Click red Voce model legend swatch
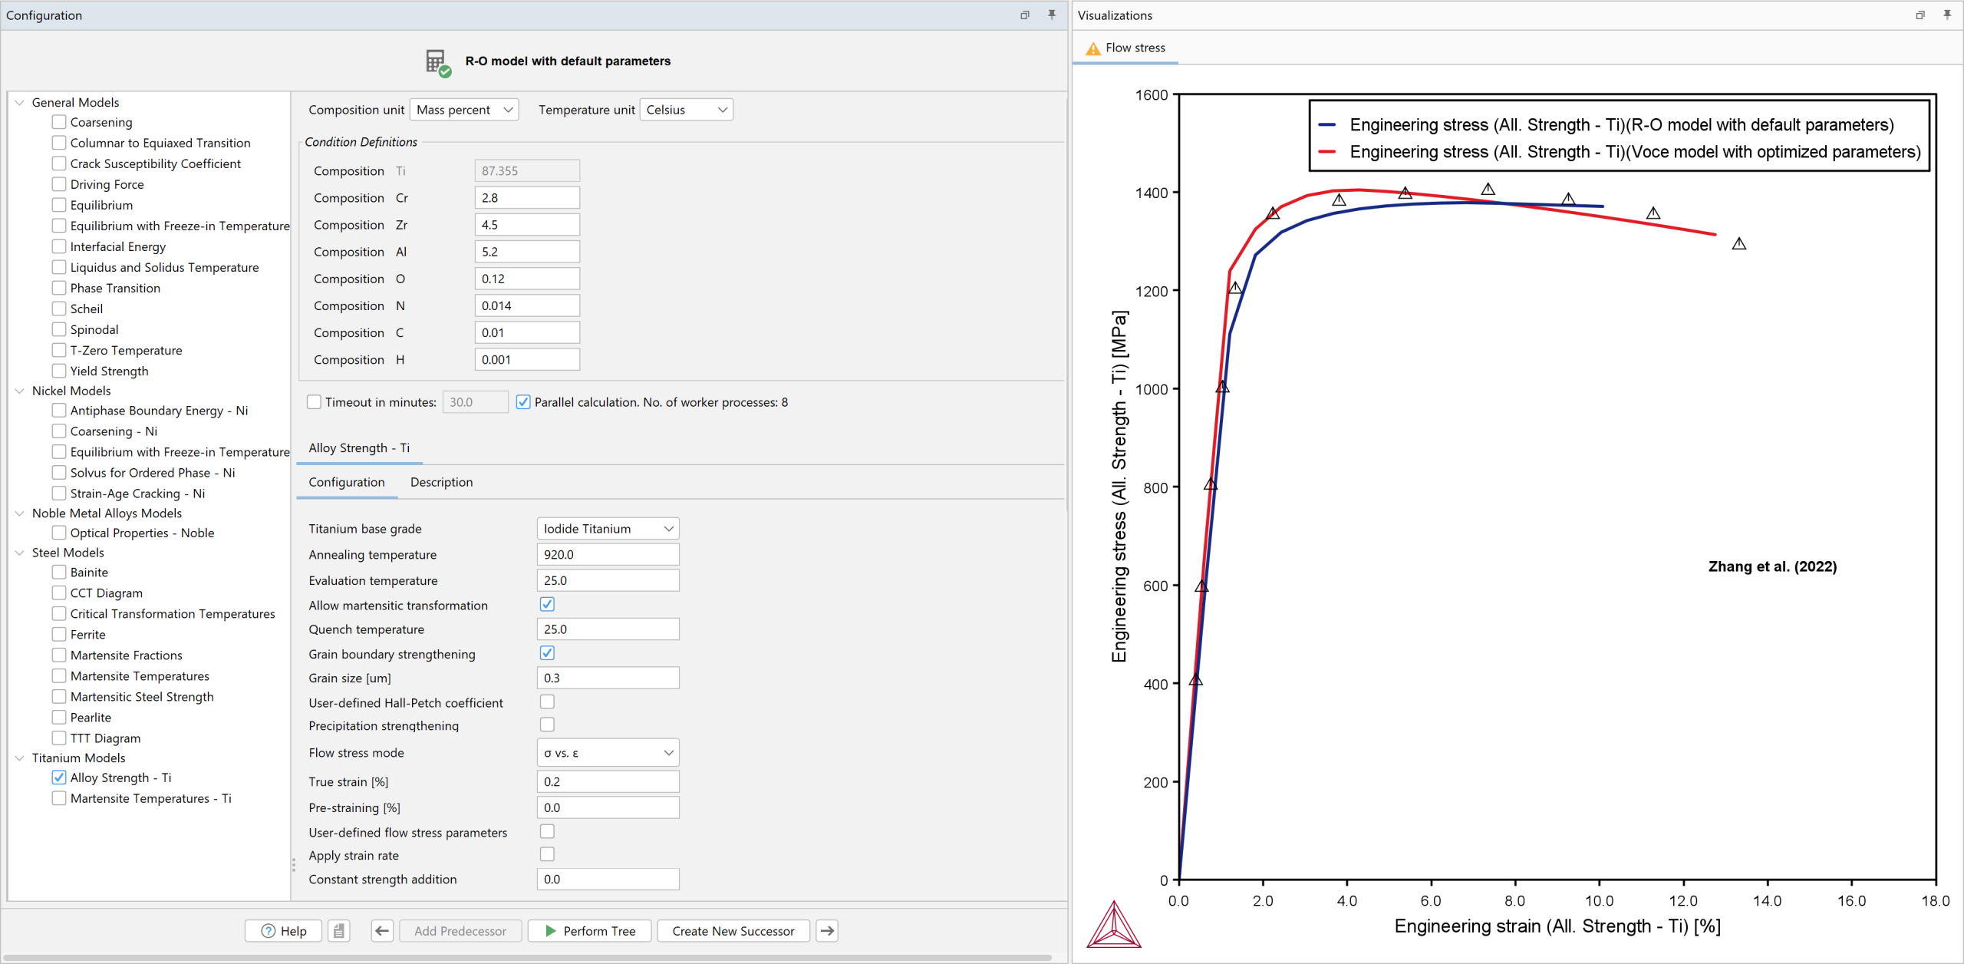Screen dimensions: 1964x964 [x=1328, y=152]
